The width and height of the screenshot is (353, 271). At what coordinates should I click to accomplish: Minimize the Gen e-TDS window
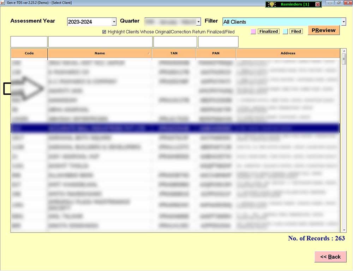330,3
